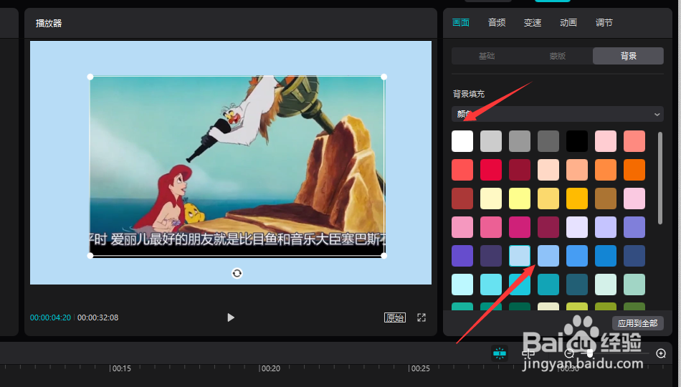Click 应用到全部 to apply everywhere
This screenshot has height=387, width=681.
click(637, 323)
